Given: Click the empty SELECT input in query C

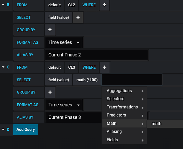Looking at the screenshot, I should pyautogui.click(x=132, y=80).
